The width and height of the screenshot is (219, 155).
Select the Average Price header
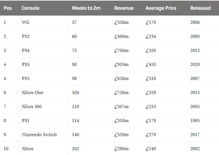[161, 8]
